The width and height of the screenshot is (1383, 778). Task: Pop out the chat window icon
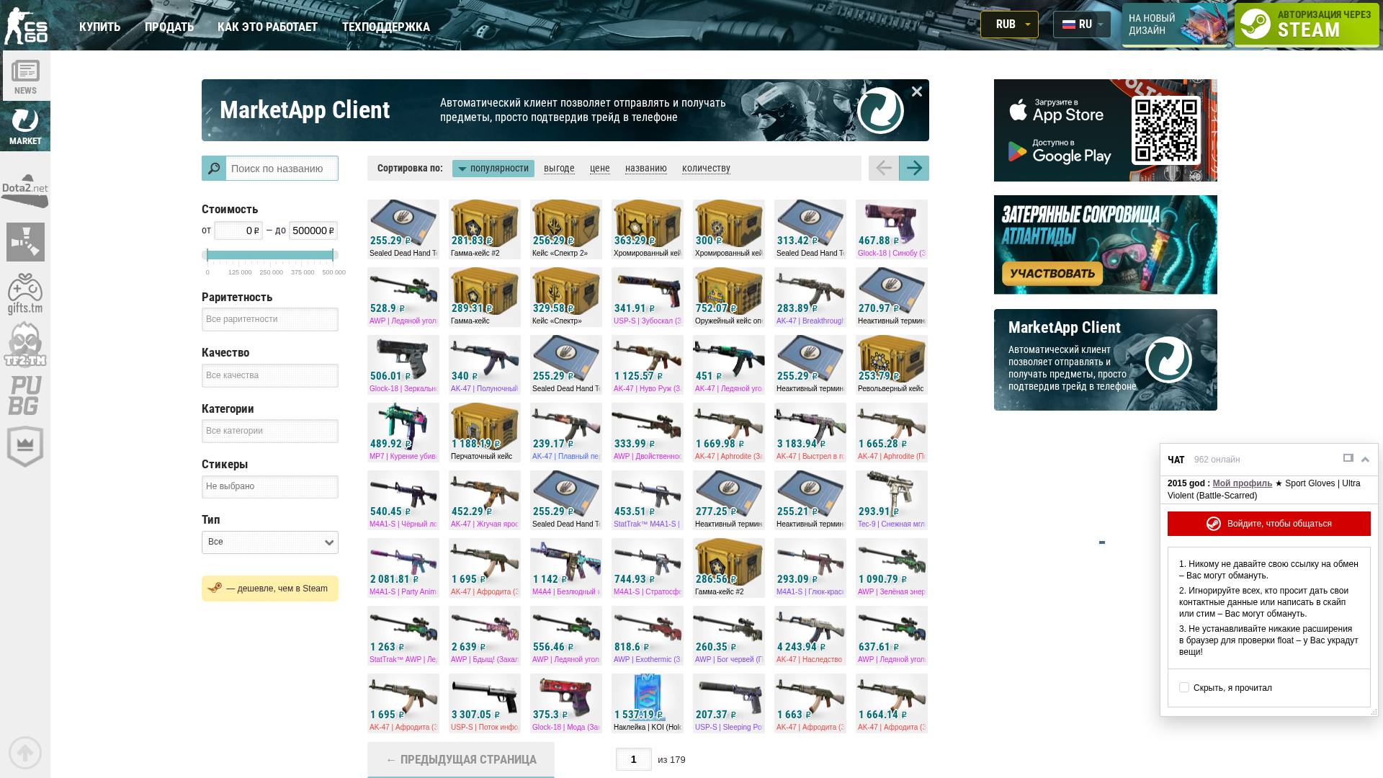pyautogui.click(x=1348, y=458)
